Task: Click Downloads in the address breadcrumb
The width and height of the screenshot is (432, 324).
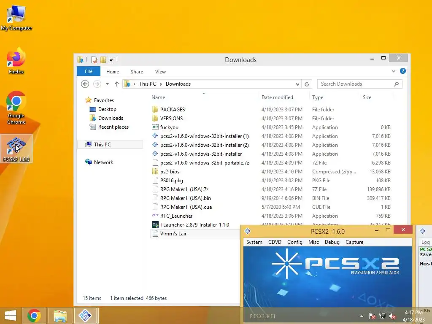Action: 178,84
